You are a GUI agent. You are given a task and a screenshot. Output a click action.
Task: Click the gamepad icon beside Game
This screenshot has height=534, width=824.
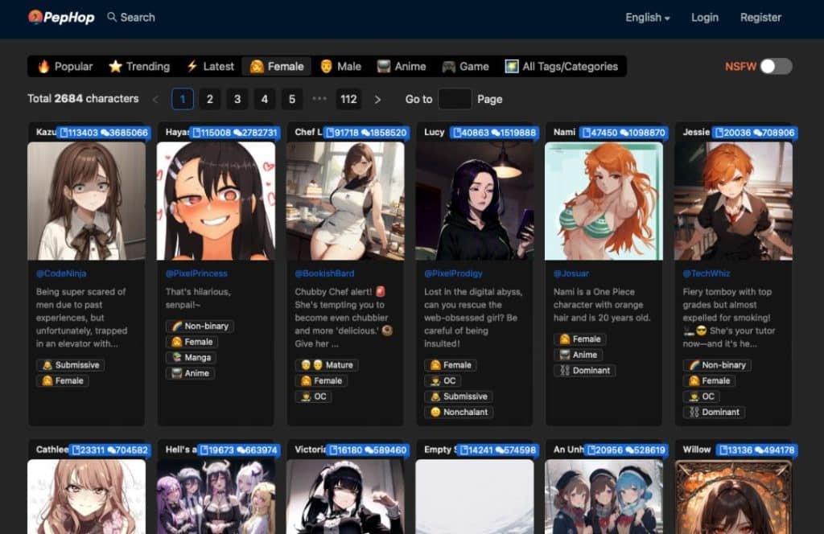coord(448,67)
